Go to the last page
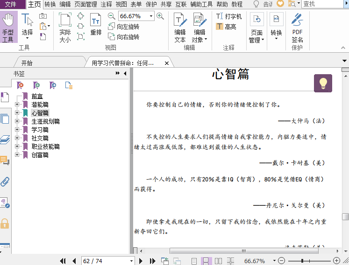Viewport: 349px width, 265px height. pos(153,261)
